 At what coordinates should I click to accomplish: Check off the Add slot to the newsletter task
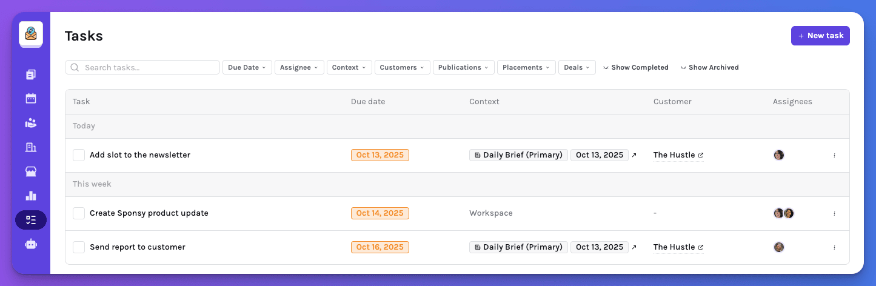(79, 155)
